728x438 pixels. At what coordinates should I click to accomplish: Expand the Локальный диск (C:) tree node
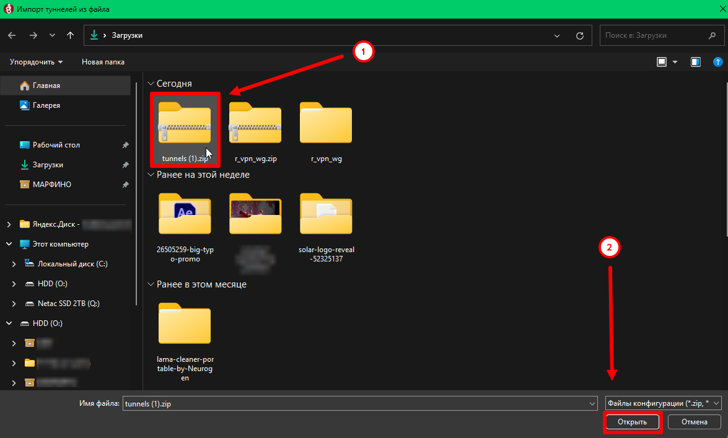(14, 264)
